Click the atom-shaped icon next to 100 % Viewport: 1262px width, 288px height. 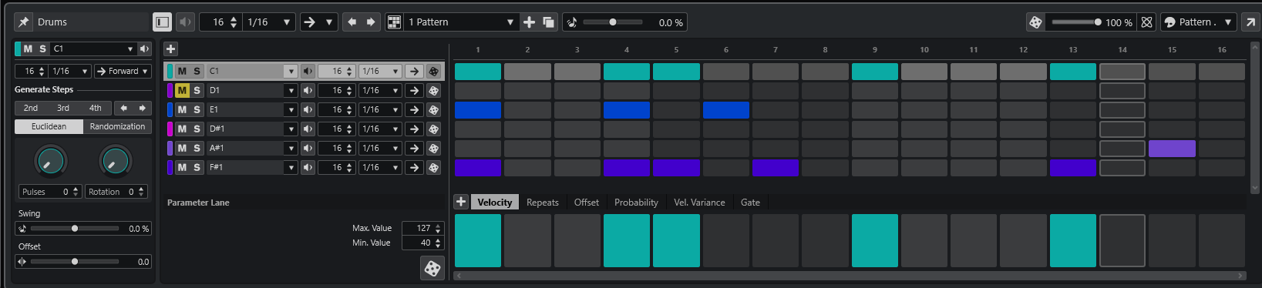[1146, 22]
